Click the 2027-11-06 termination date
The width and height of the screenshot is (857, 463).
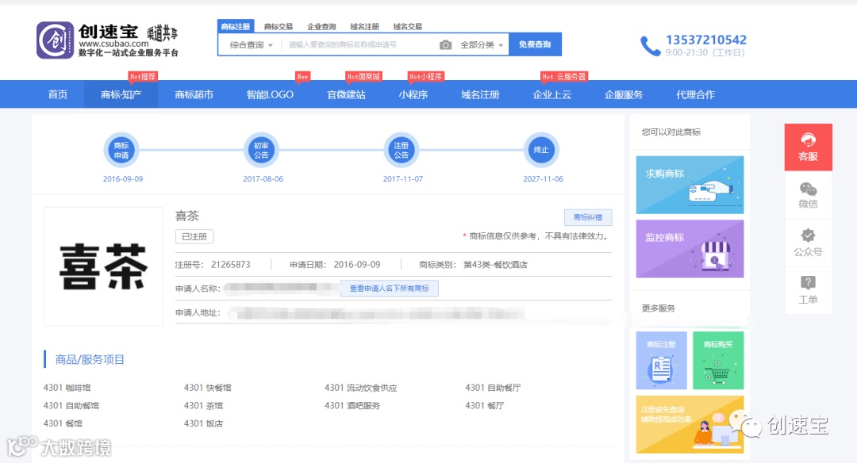(x=543, y=178)
